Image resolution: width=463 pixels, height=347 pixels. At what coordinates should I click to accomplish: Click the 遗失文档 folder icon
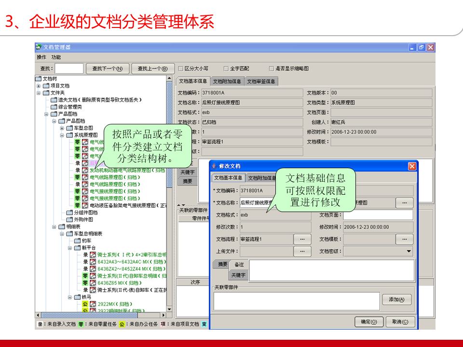click(54, 100)
